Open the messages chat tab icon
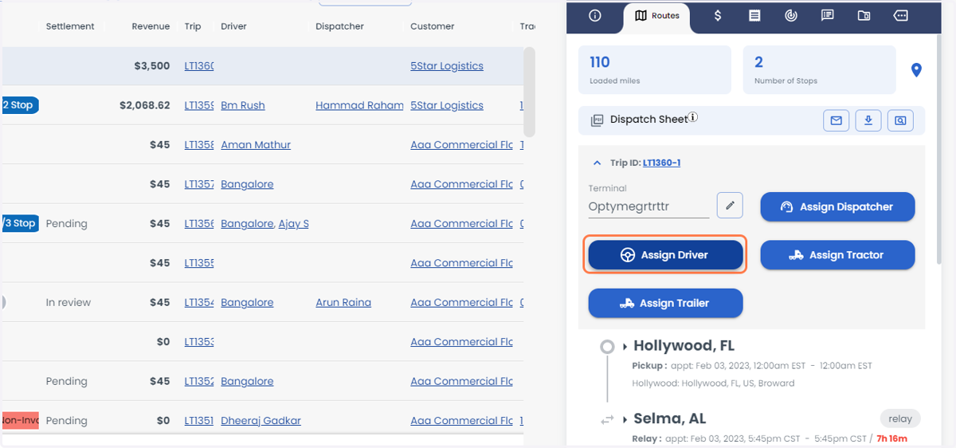The width and height of the screenshot is (956, 448). [828, 15]
